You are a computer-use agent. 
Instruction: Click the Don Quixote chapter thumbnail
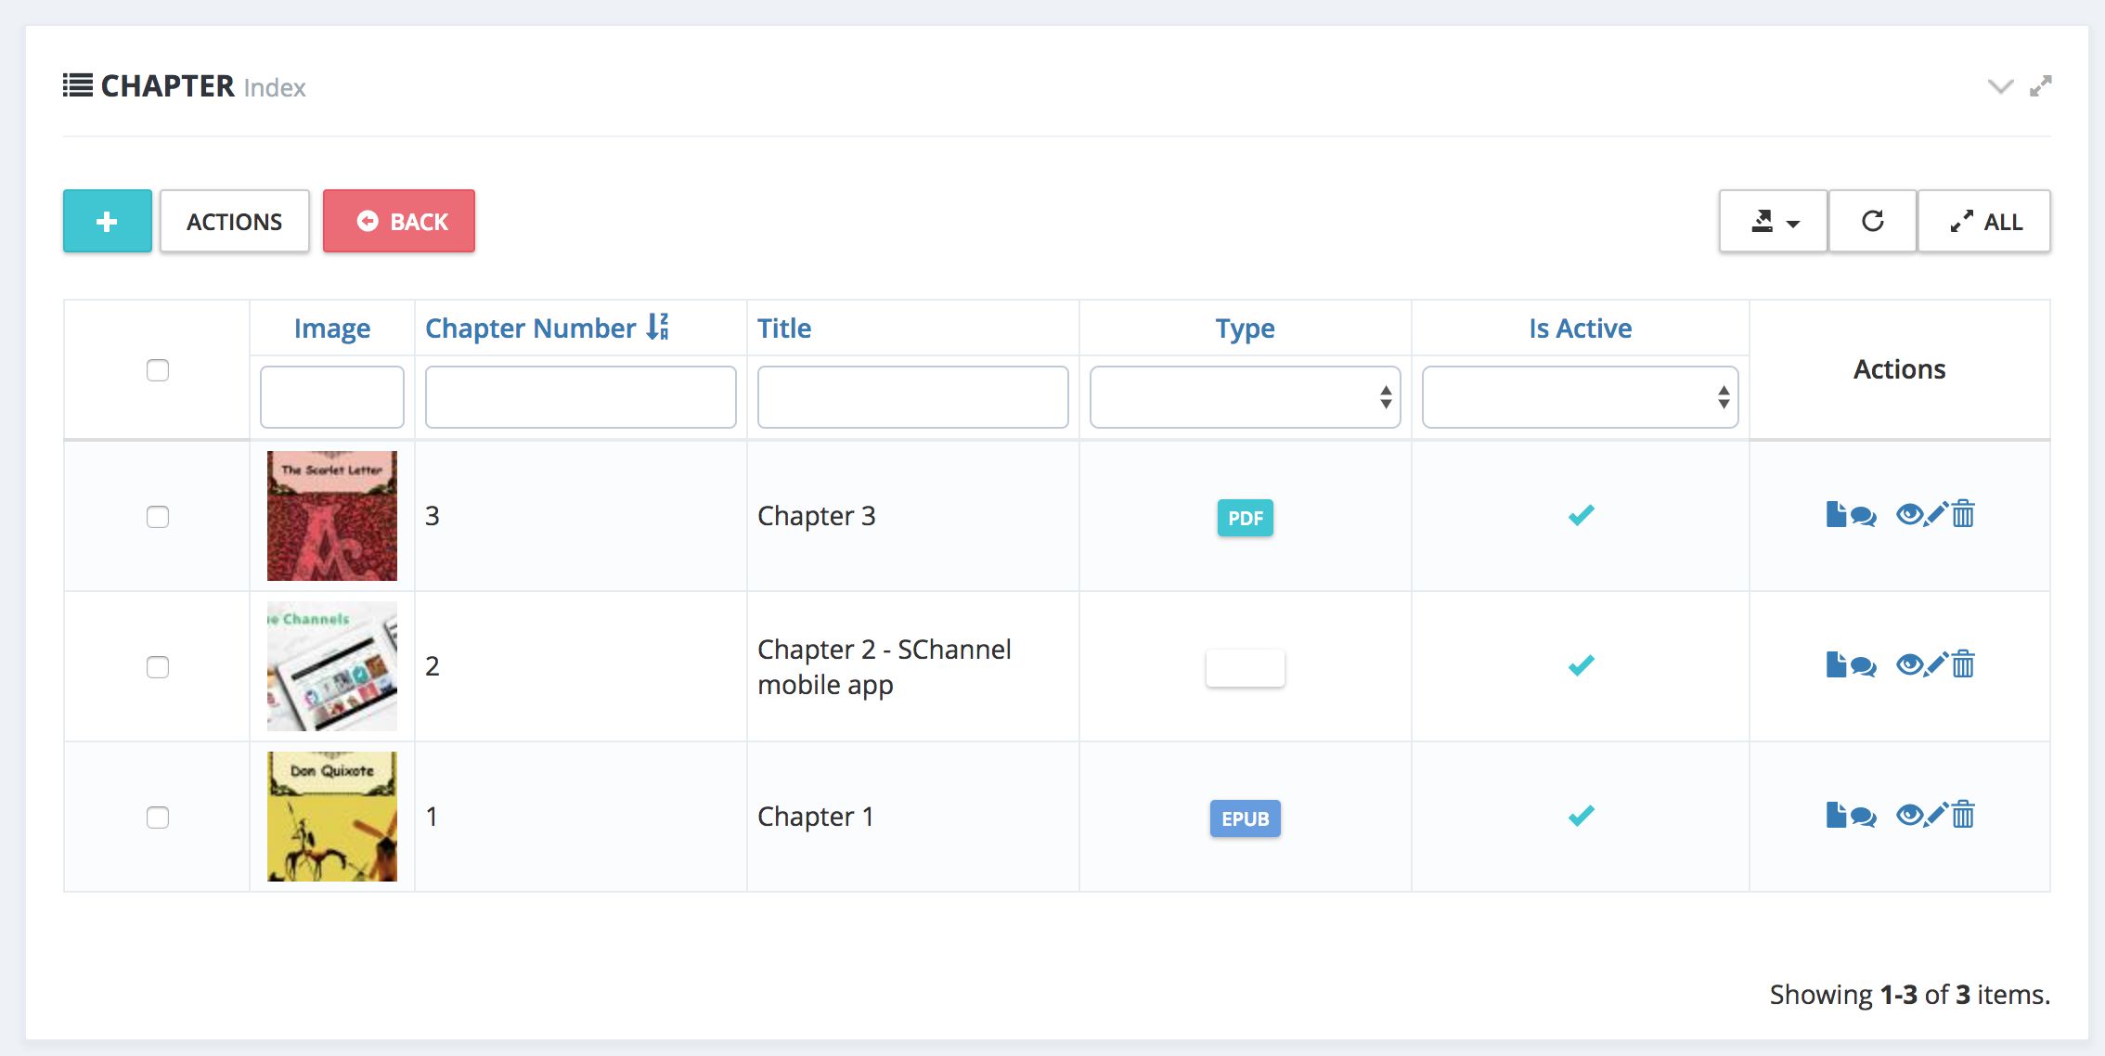click(332, 817)
